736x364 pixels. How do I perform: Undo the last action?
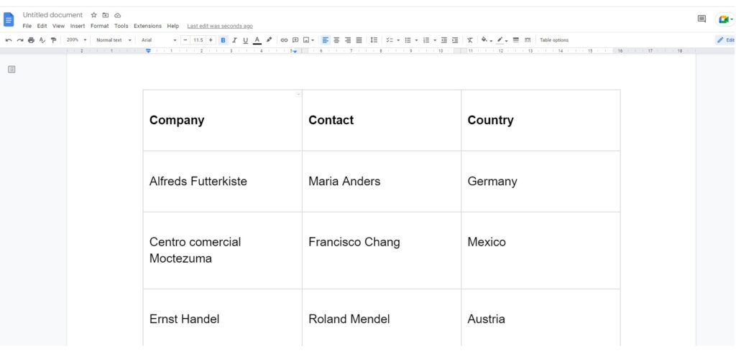[9, 40]
